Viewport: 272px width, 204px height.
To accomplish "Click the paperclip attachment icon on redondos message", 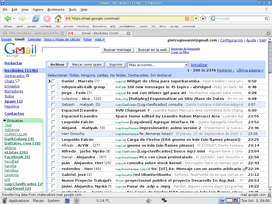I will pyautogui.click(x=245, y=168).
